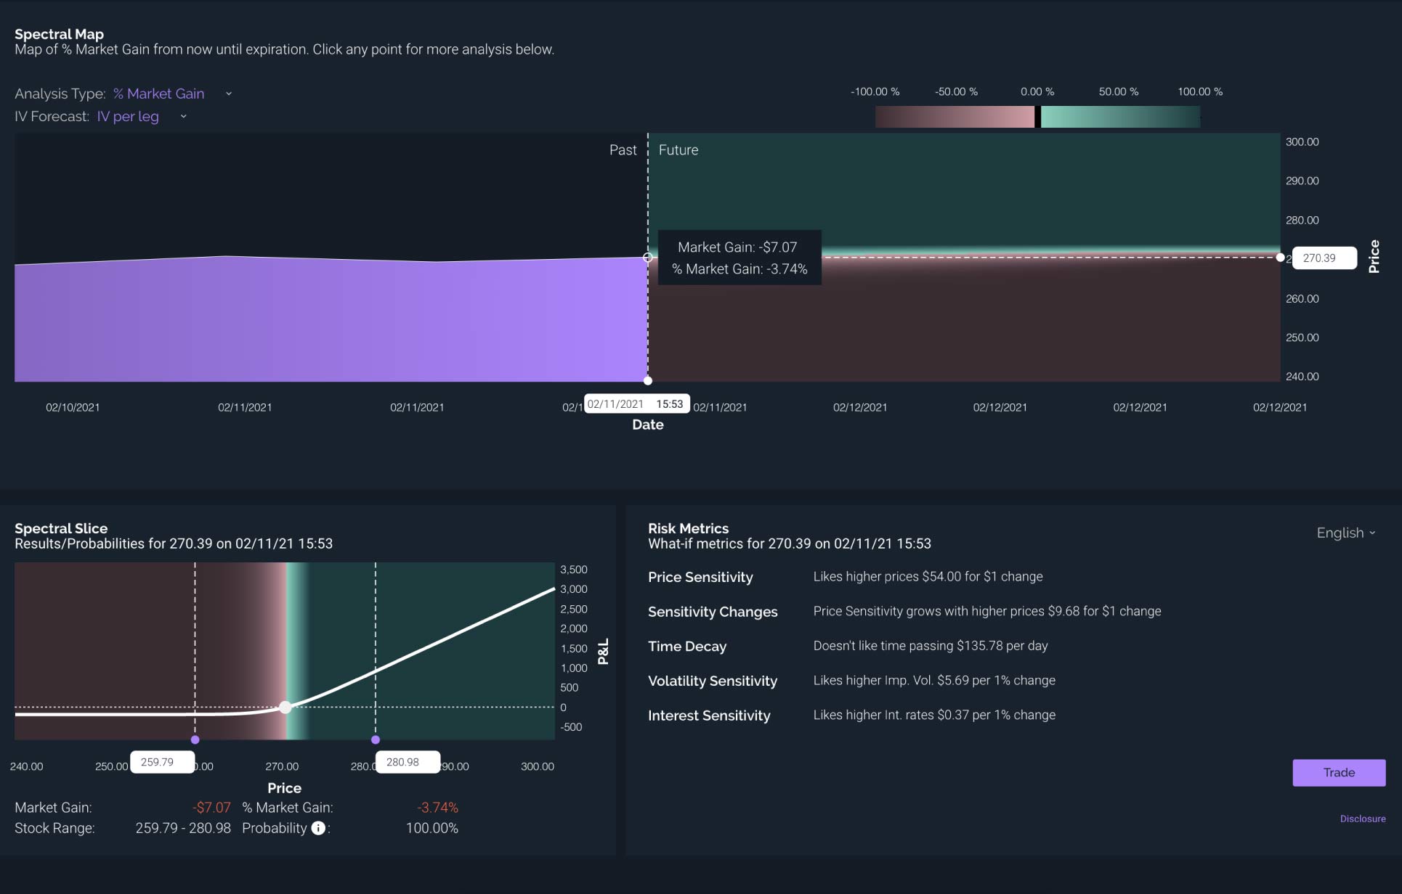Click the white dot on P&L curve
Screen dimensions: 1402x894
(285, 707)
